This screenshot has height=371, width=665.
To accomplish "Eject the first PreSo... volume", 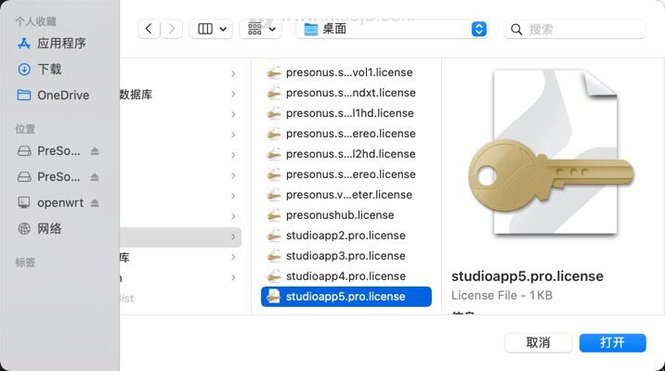I will pyautogui.click(x=95, y=151).
